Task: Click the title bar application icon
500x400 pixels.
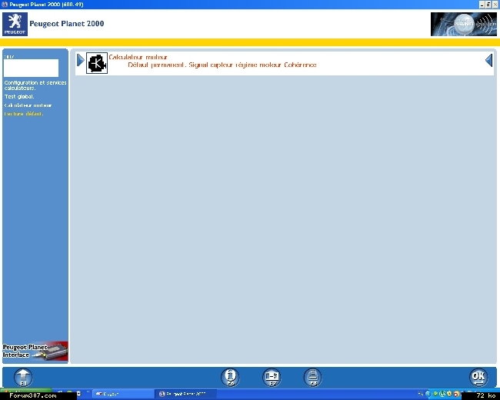Action: (x=5, y=5)
